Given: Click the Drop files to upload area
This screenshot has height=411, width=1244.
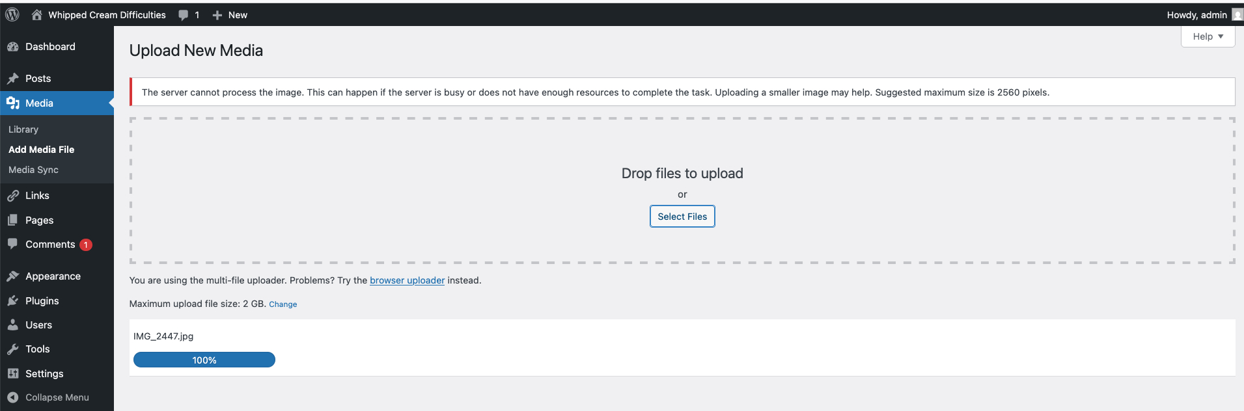Looking at the screenshot, I should click(x=682, y=174).
